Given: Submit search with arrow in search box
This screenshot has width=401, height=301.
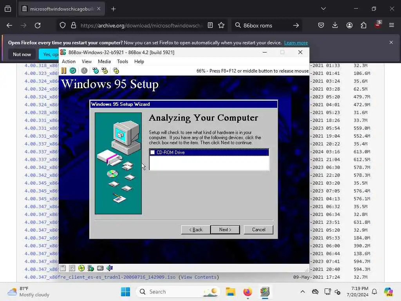Looking at the screenshot, I should tap(296, 25).
